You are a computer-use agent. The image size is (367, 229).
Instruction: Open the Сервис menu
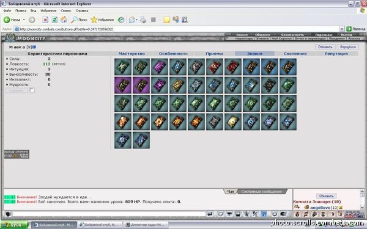(66, 10)
